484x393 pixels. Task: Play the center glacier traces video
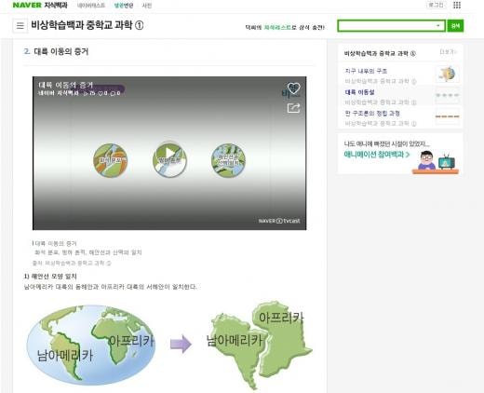pyautogui.click(x=169, y=160)
